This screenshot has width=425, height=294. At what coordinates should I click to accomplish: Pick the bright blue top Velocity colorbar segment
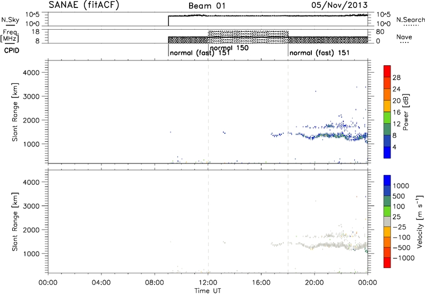387,180
